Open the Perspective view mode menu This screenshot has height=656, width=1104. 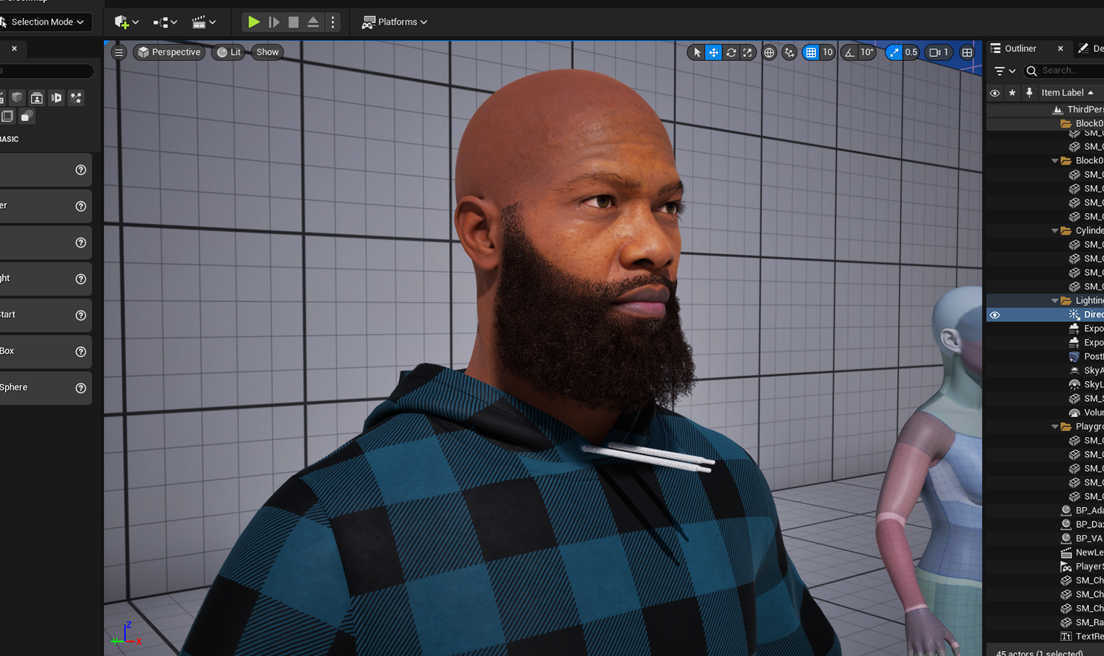click(169, 52)
